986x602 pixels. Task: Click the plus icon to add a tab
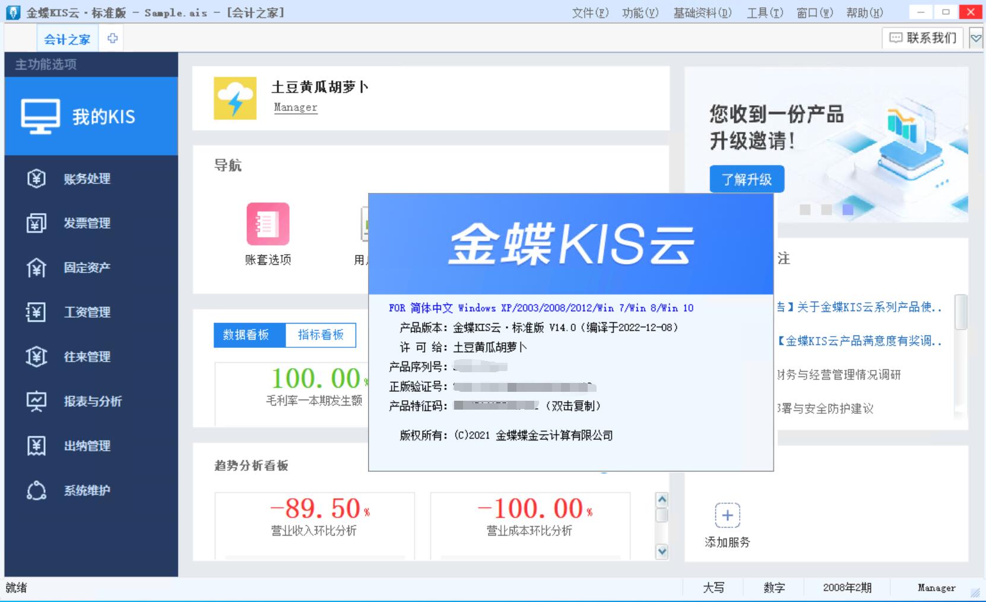coord(112,39)
